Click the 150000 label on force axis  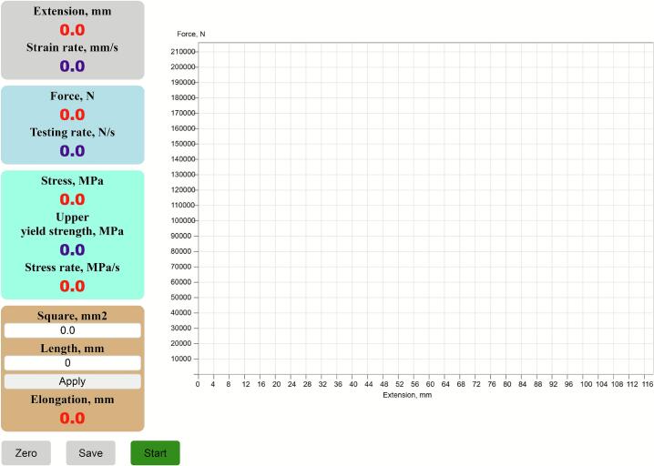pyautogui.click(x=183, y=144)
